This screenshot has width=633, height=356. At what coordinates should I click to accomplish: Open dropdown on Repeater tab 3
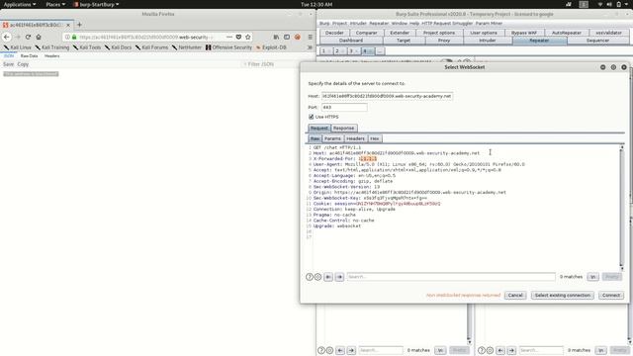(x=356, y=51)
